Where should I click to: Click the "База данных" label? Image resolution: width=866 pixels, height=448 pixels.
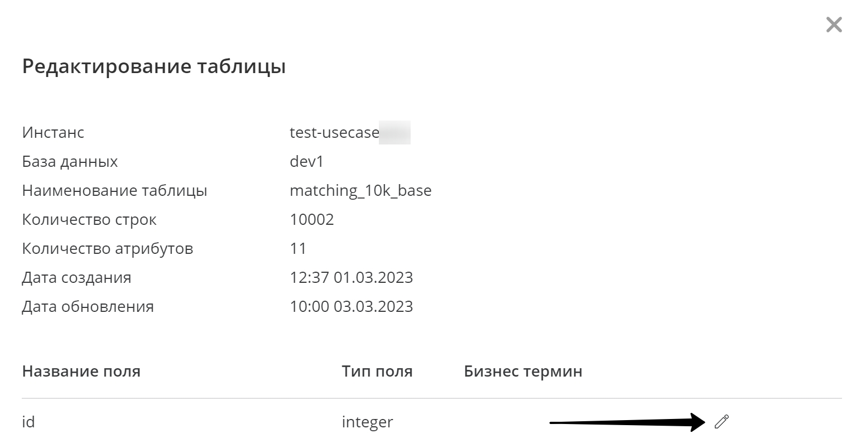70,162
